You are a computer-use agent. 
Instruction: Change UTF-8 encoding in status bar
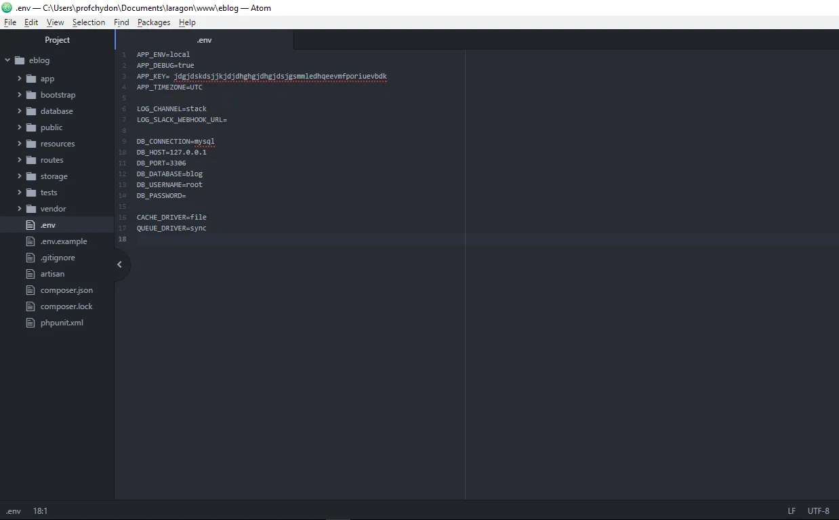(x=818, y=511)
